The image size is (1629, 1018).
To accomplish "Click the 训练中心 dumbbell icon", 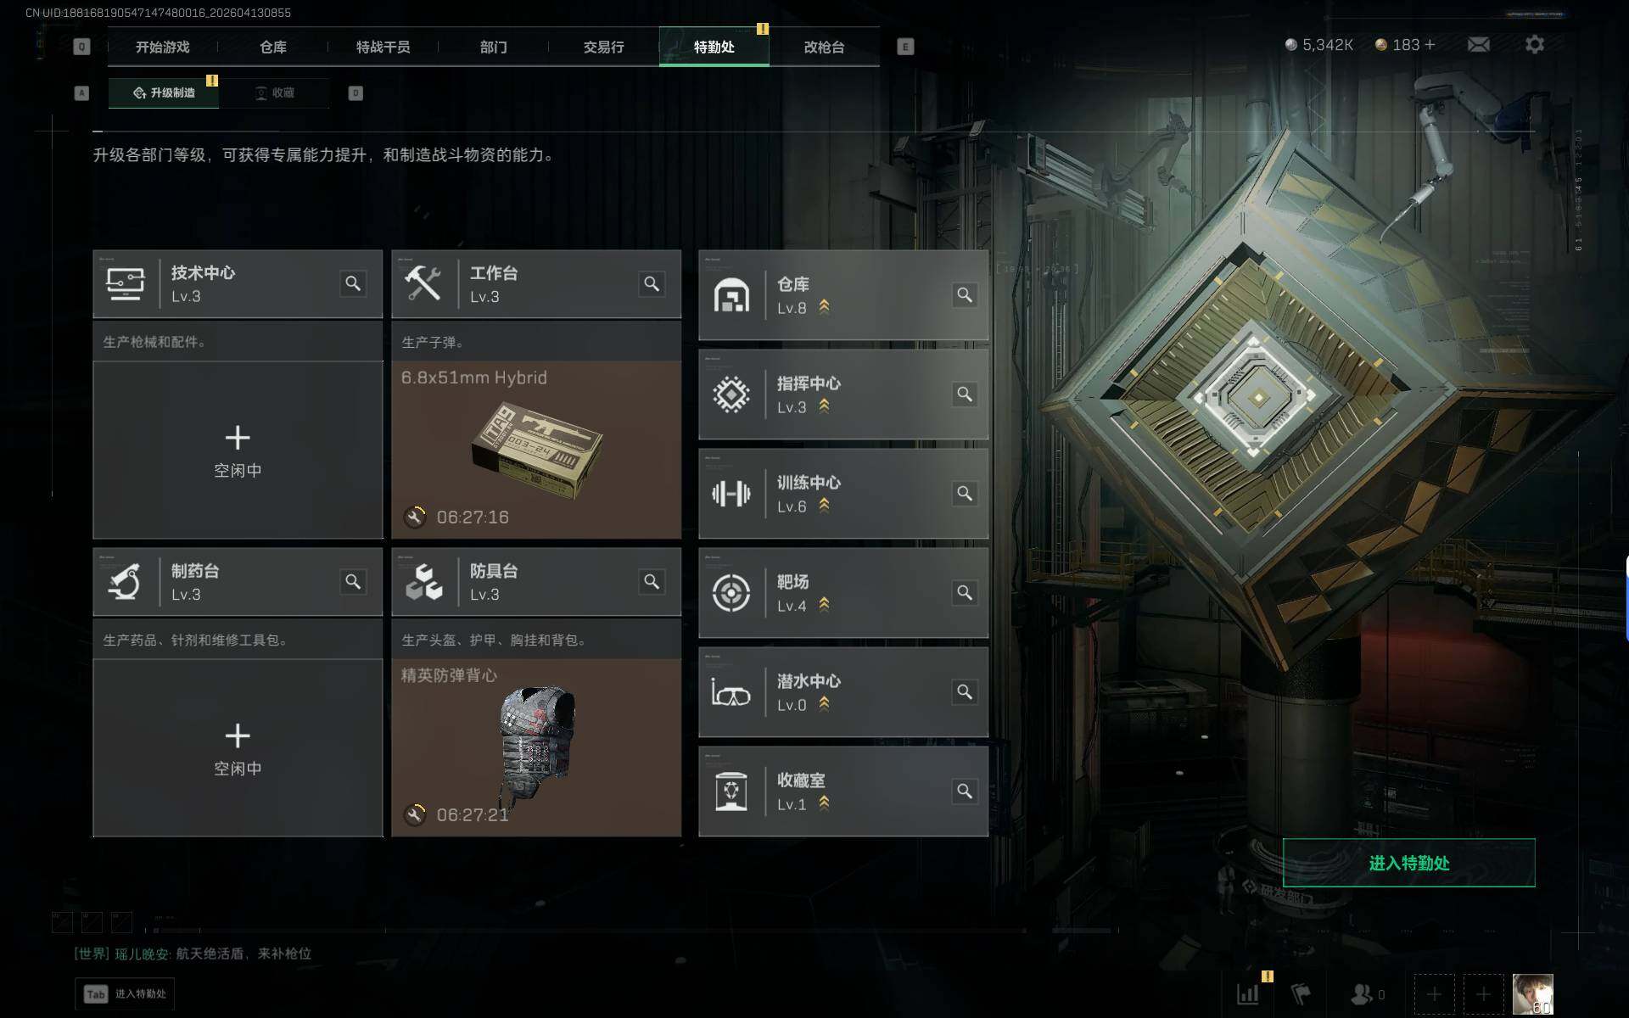I will pyautogui.click(x=731, y=493).
